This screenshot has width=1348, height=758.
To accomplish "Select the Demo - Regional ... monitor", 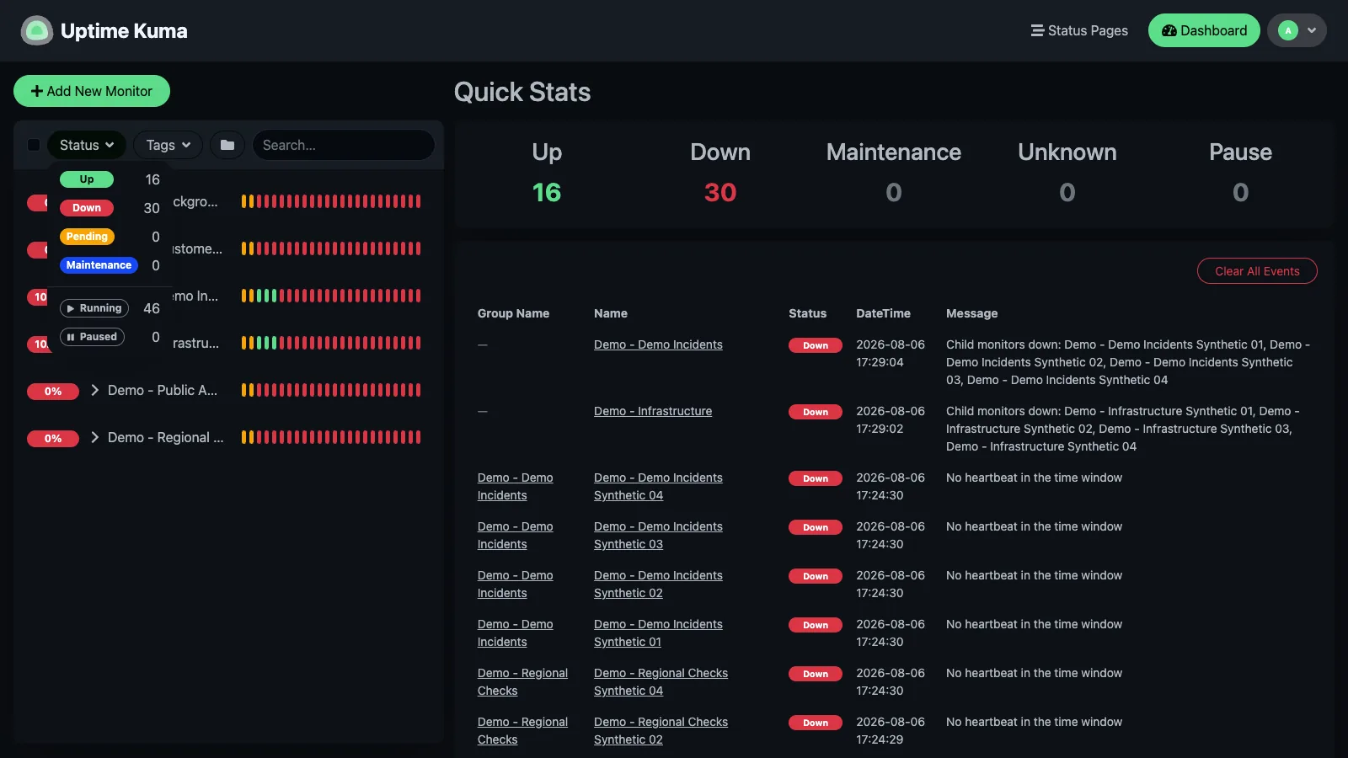I will point(166,437).
